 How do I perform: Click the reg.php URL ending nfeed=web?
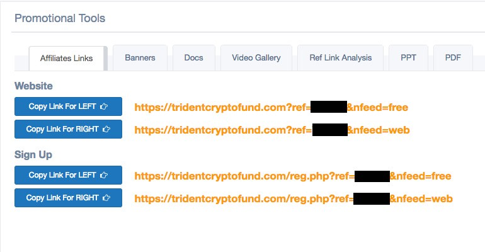click(294, 199)
